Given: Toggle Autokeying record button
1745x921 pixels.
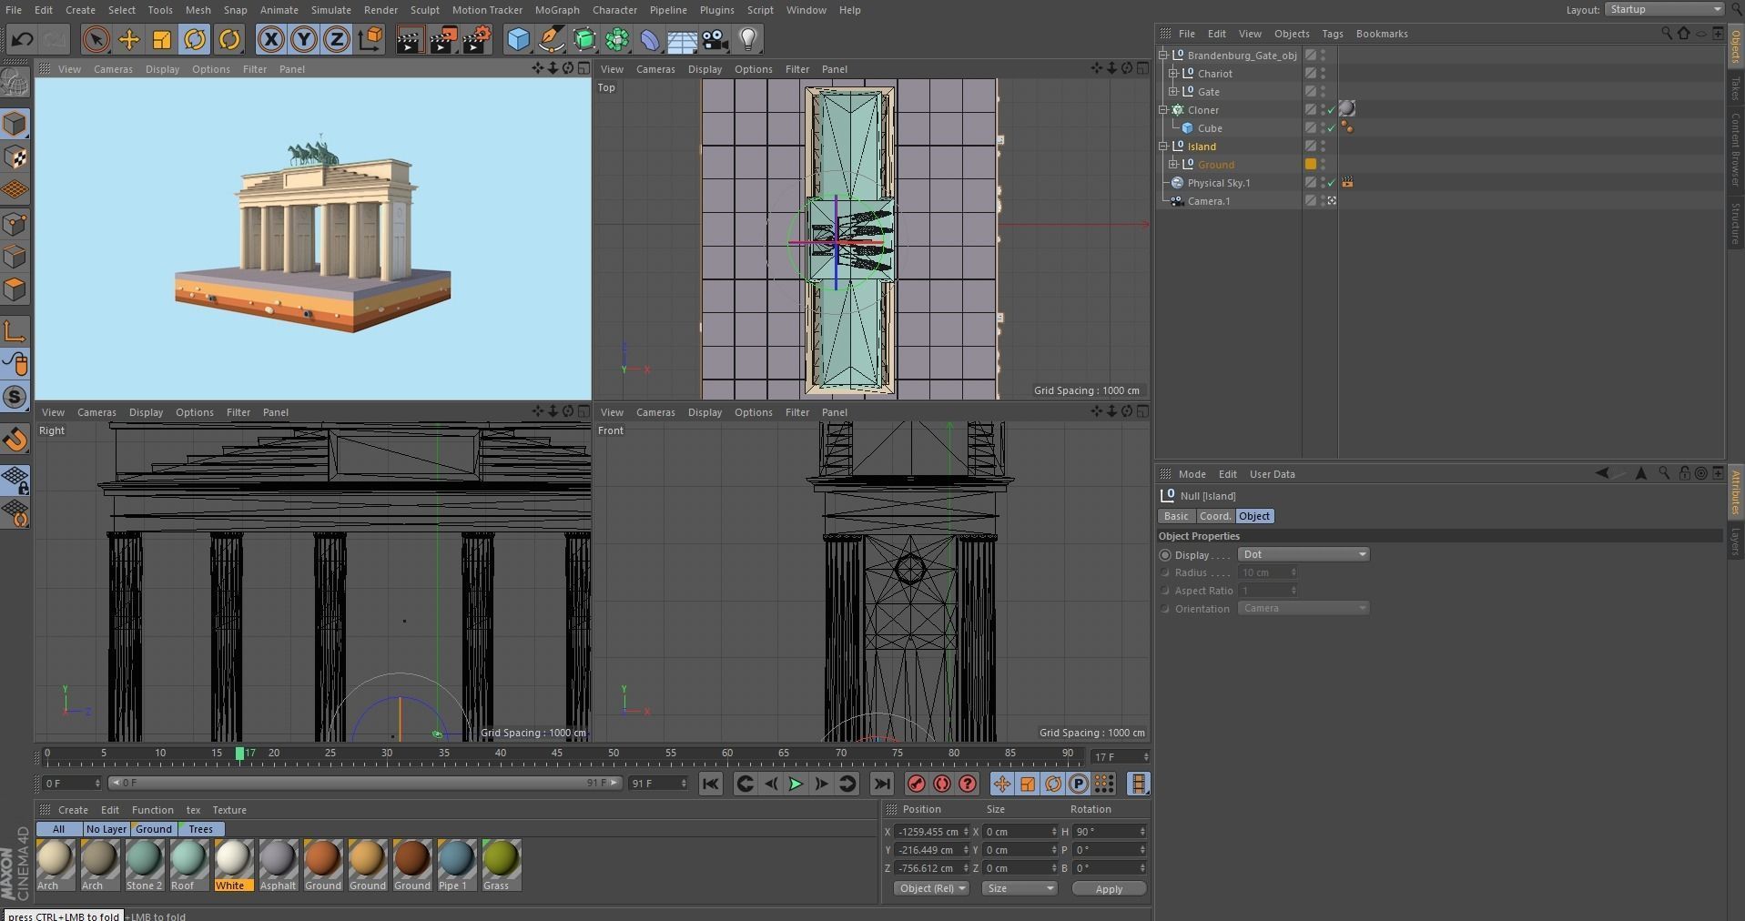Looking at the screenshot, I should point(942,784).
